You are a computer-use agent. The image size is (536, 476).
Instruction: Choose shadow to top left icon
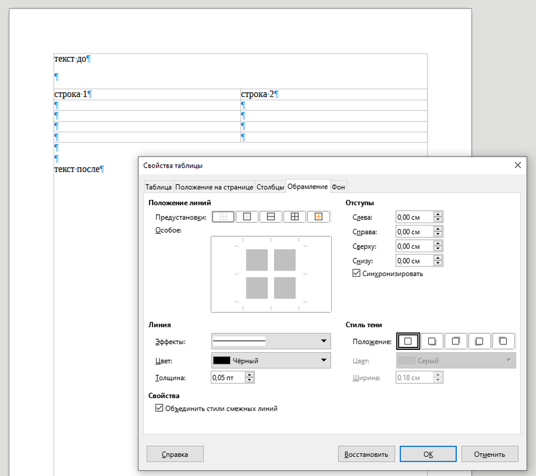click(x=503, y=341)
